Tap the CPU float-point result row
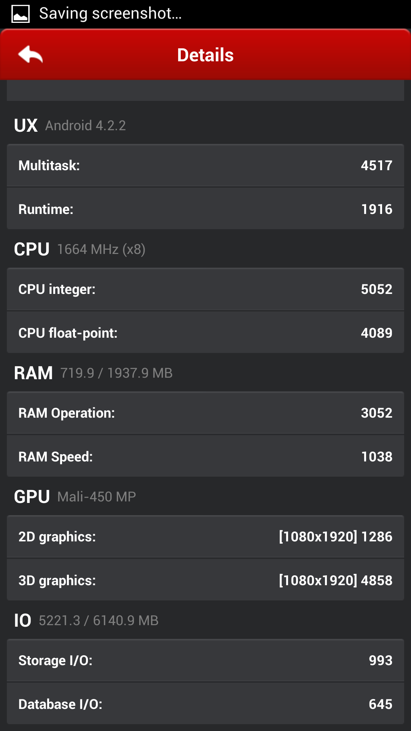Screen dimensions: 411x731 pos(205,332)
